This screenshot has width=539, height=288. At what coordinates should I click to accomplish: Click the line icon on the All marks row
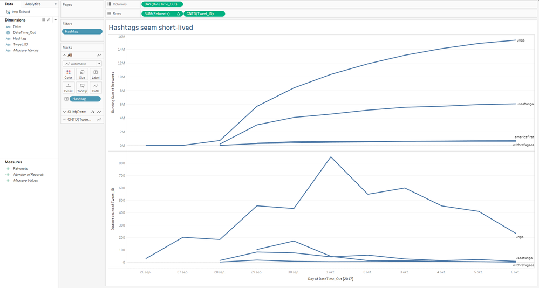pos(99,55)
